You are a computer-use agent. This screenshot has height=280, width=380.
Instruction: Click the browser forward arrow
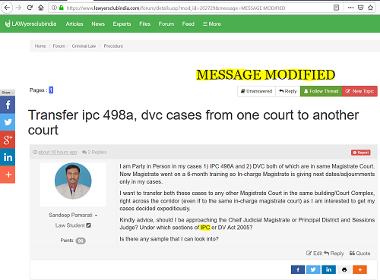point(18,8)
